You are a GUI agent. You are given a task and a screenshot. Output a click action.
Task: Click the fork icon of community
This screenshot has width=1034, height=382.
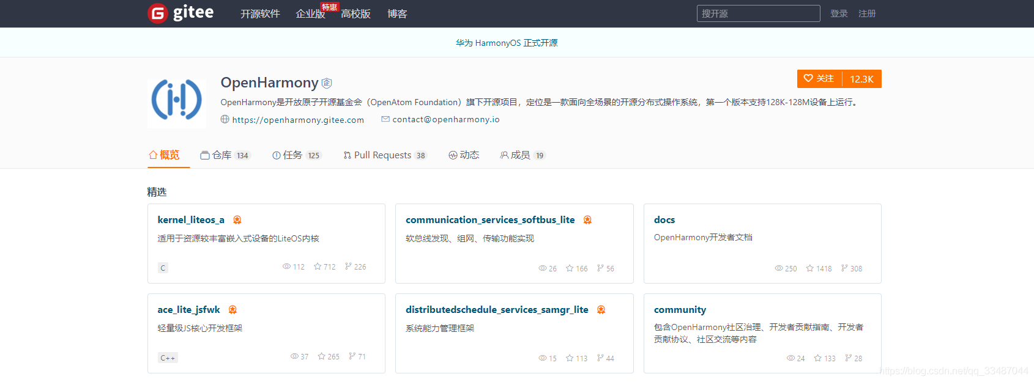pos(848,358)
